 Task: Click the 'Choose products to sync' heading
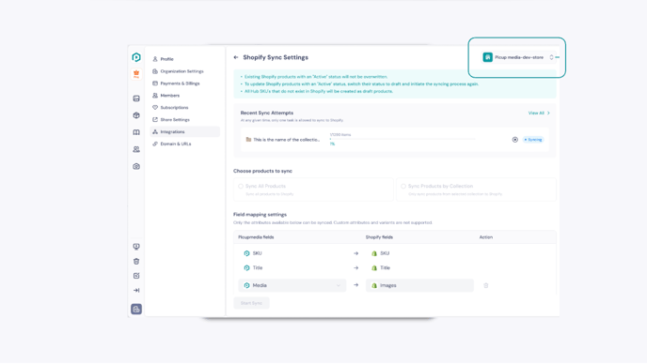click(x=263, y=171)
